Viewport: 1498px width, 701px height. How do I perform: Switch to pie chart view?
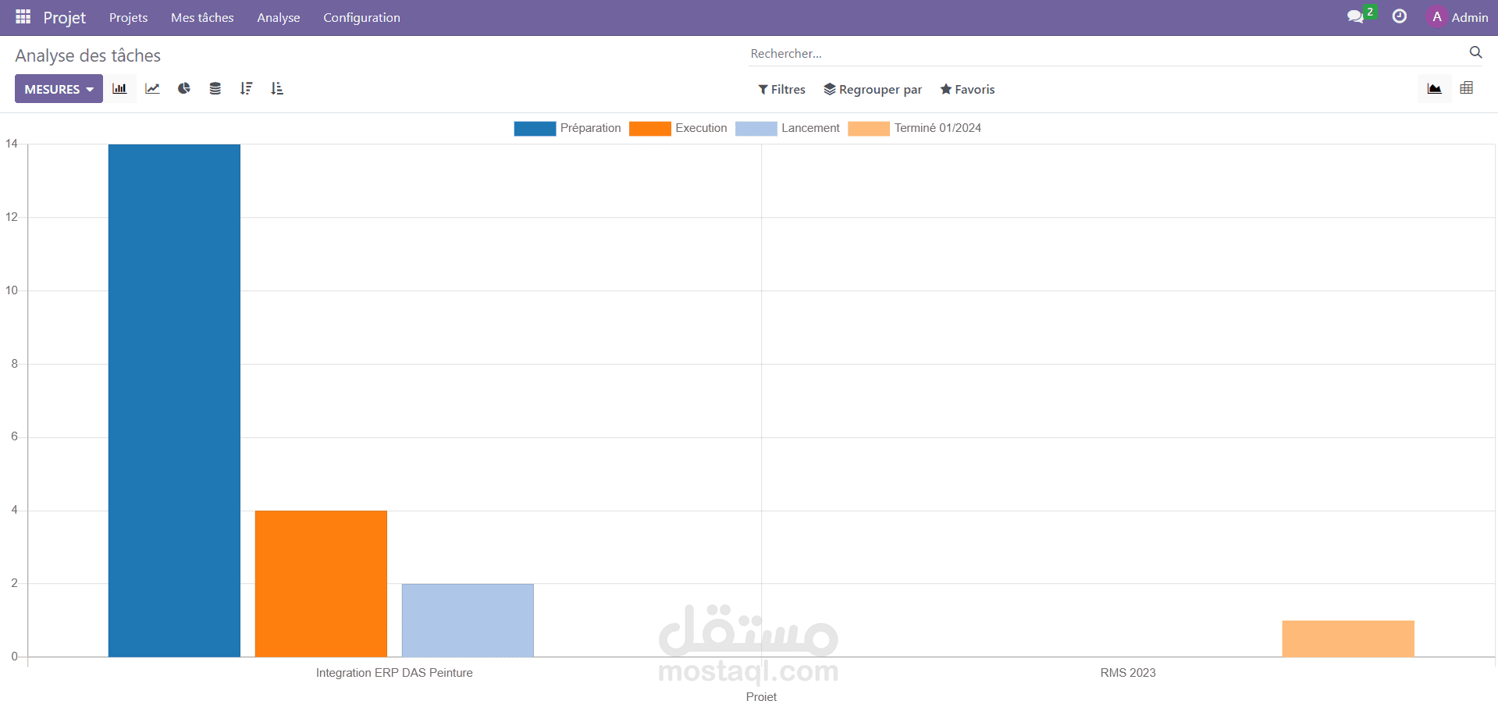tap(184, 88)
